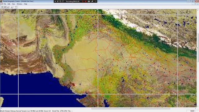Viewport: 199px width, 112px height.
Task: Open the Edit menu
Action: [x=9, y=4]
